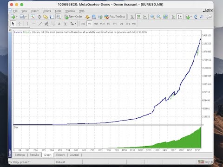Screen dimensions: 223x167
Task: Open the Tools menu
Action: coord(58,11)
